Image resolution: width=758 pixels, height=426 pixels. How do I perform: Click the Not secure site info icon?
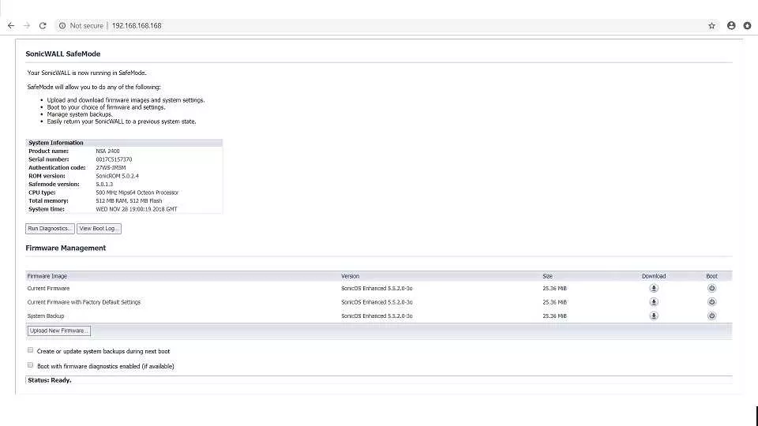pyautogui.click(x=62, y=25)
